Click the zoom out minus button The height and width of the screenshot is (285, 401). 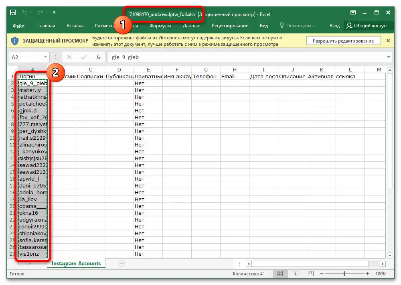(322, 274)
